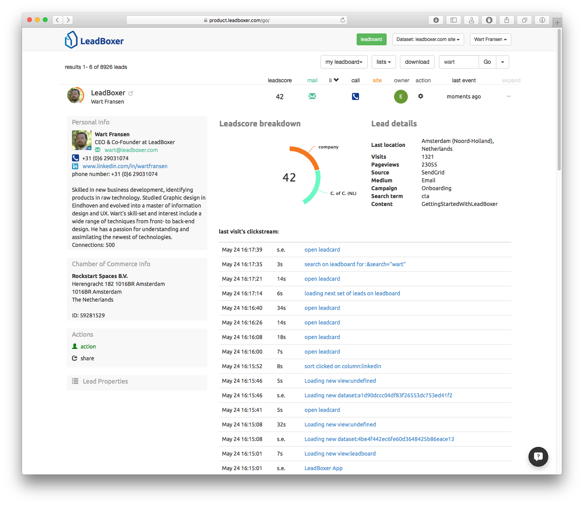Screen dimensions: 584x506
Task: Open 'loading next set of leads on leadboard' link
Action: pos(352,293)
